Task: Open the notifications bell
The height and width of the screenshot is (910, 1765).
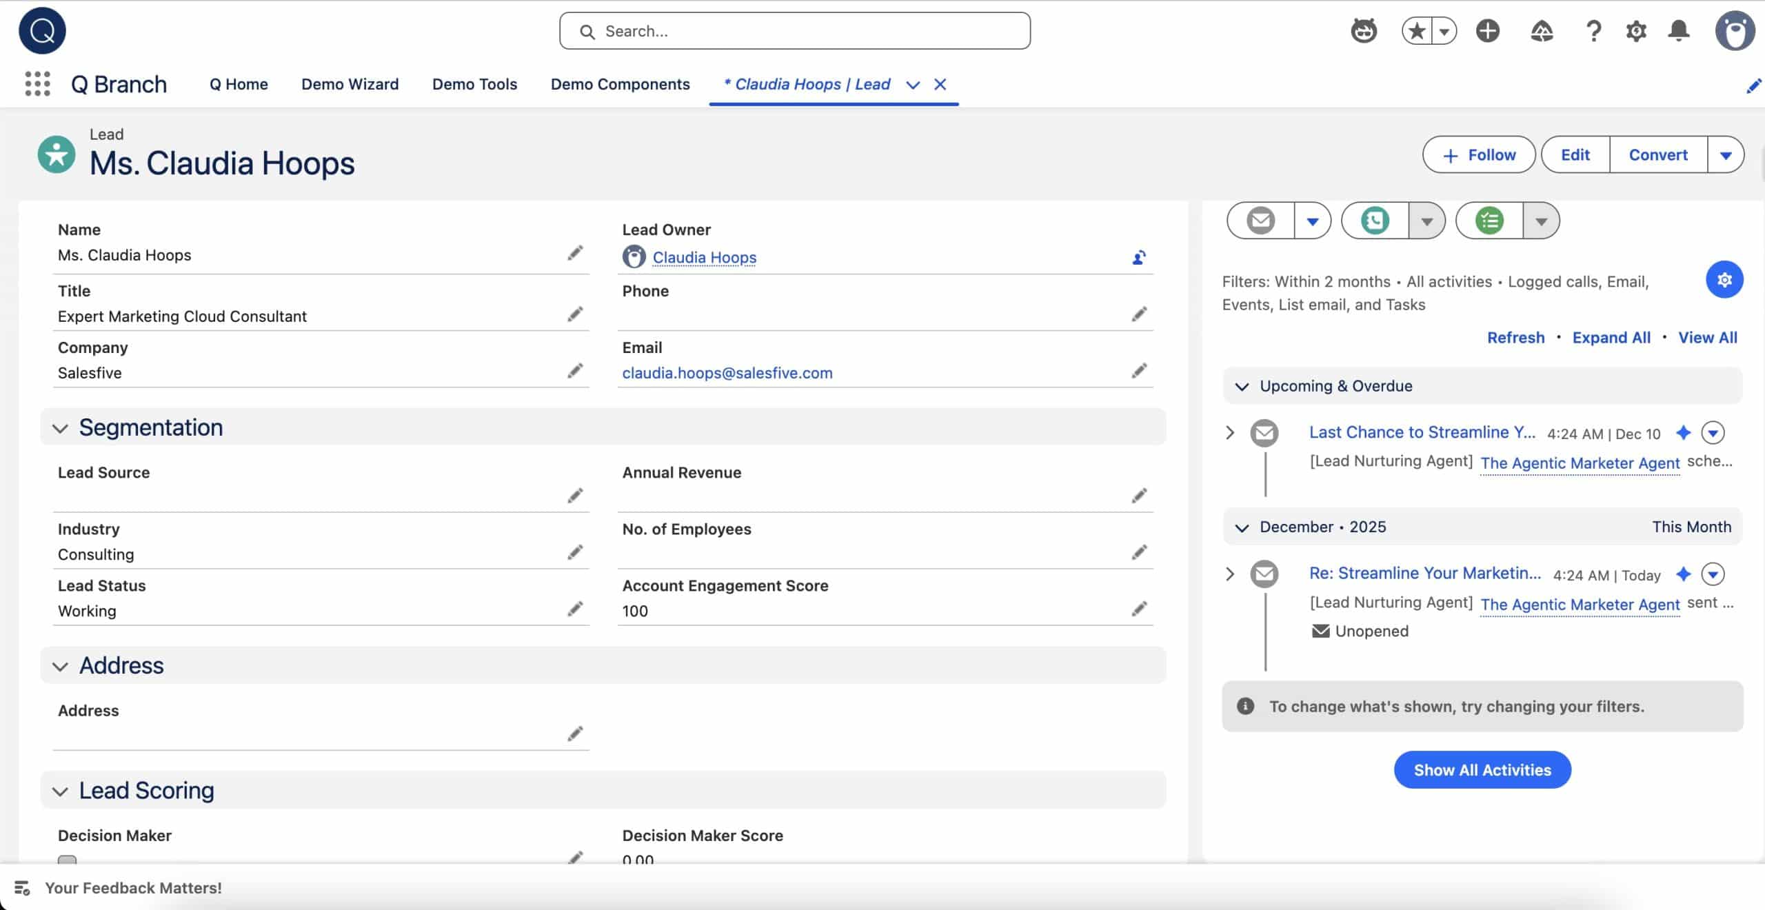Action: tap(1679, 31)
